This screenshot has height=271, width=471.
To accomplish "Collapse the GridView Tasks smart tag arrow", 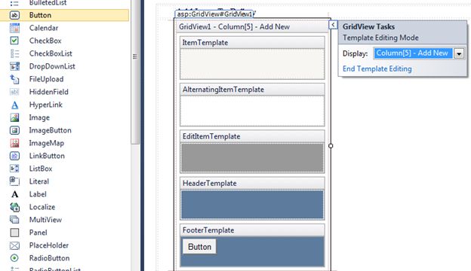I will [333, 25].
